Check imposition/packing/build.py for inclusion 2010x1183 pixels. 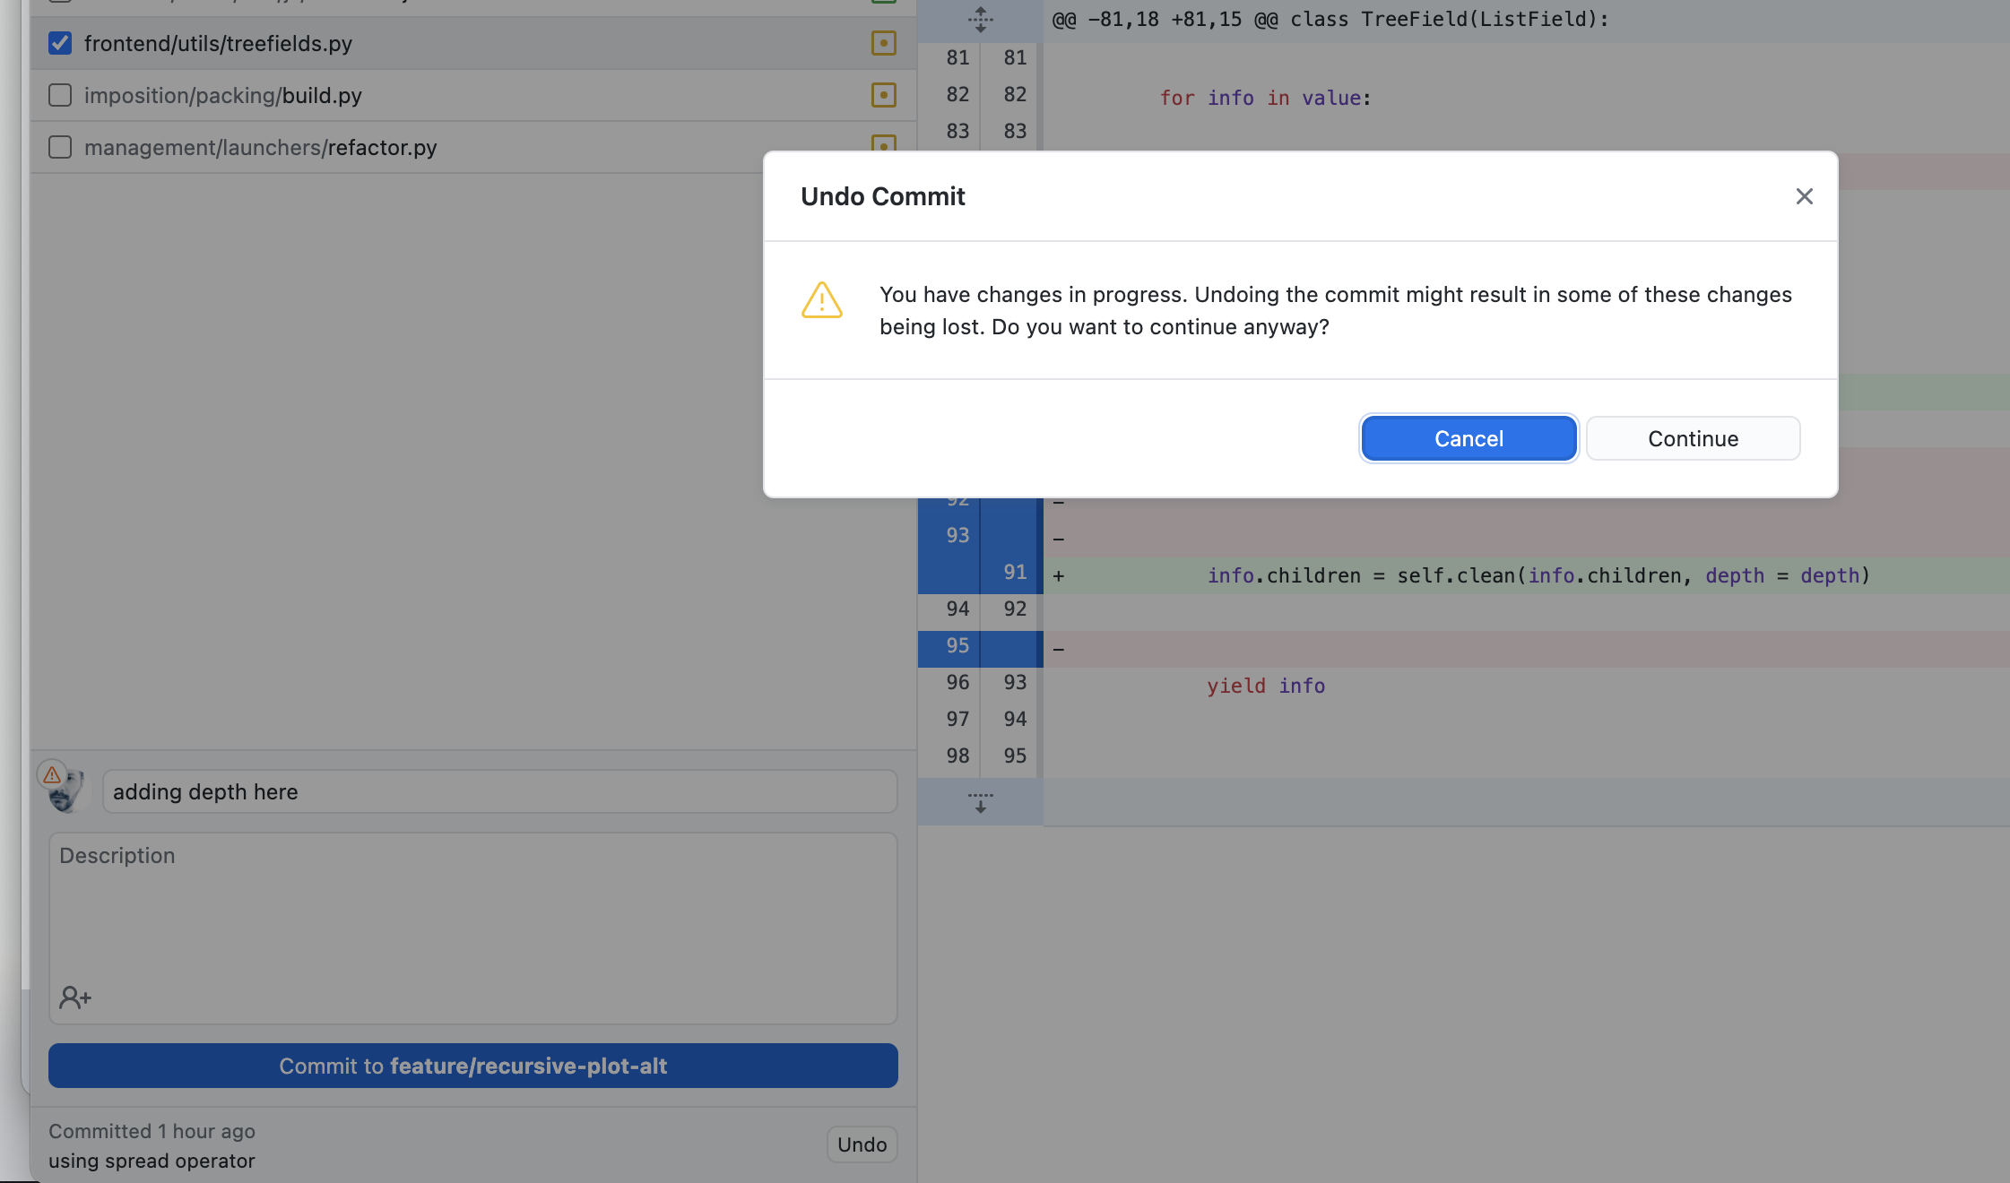[x=59, y=94]
